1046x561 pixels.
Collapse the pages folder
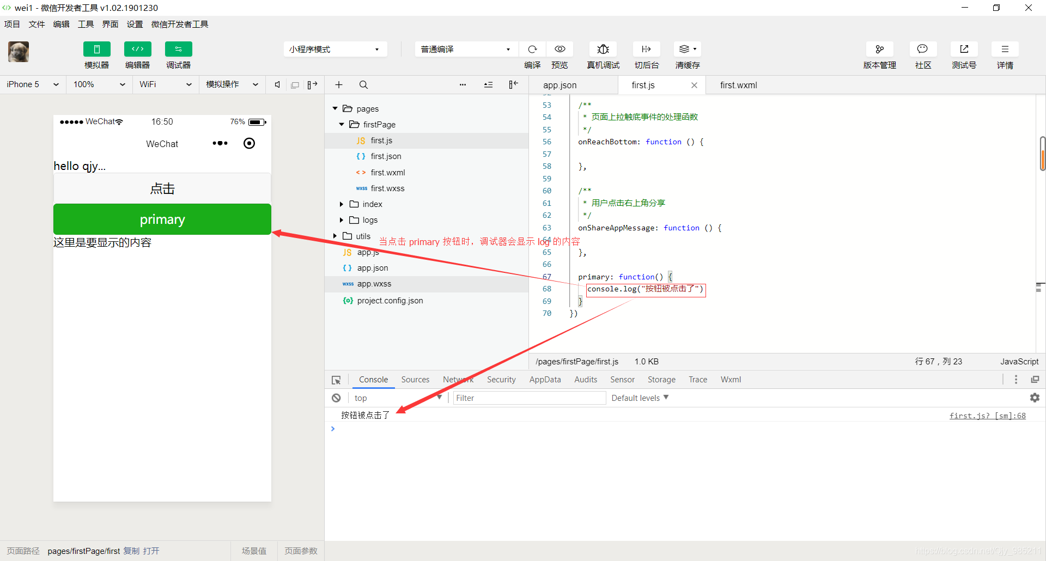[x=335, y=108]
